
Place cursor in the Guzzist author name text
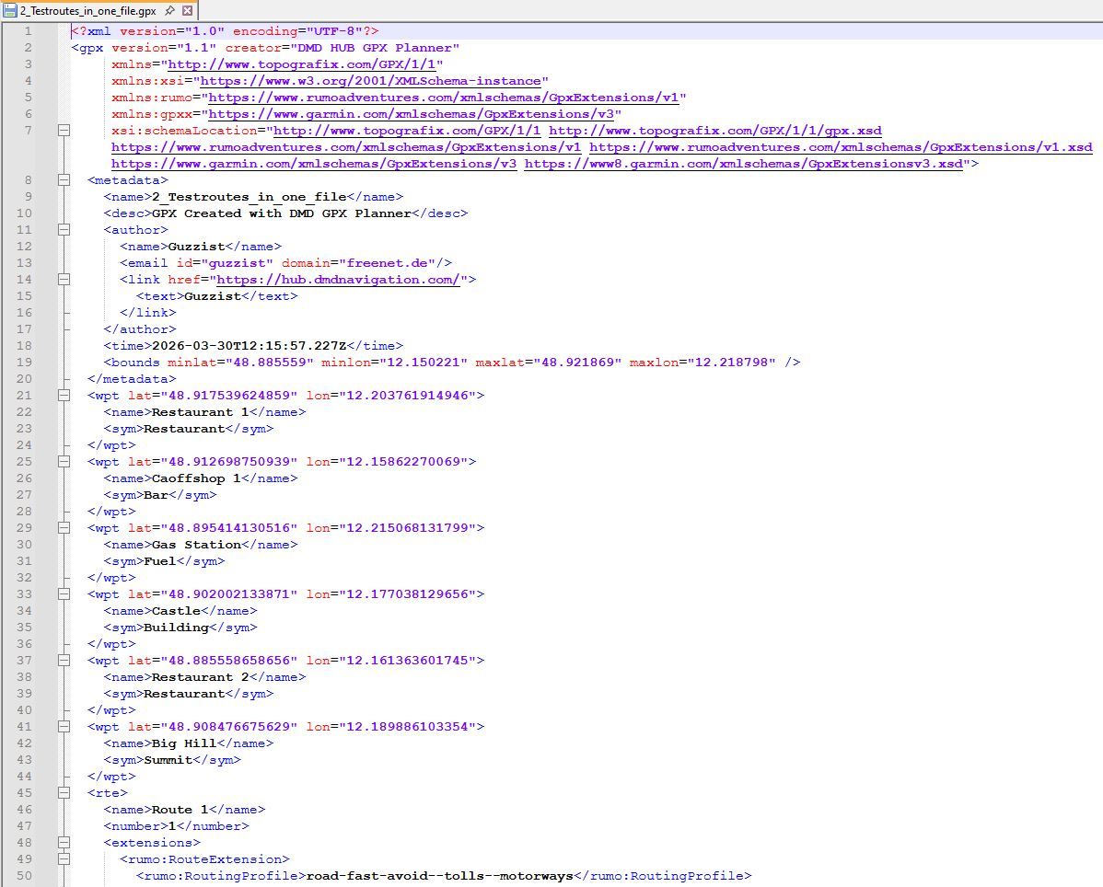coord(196,247)
